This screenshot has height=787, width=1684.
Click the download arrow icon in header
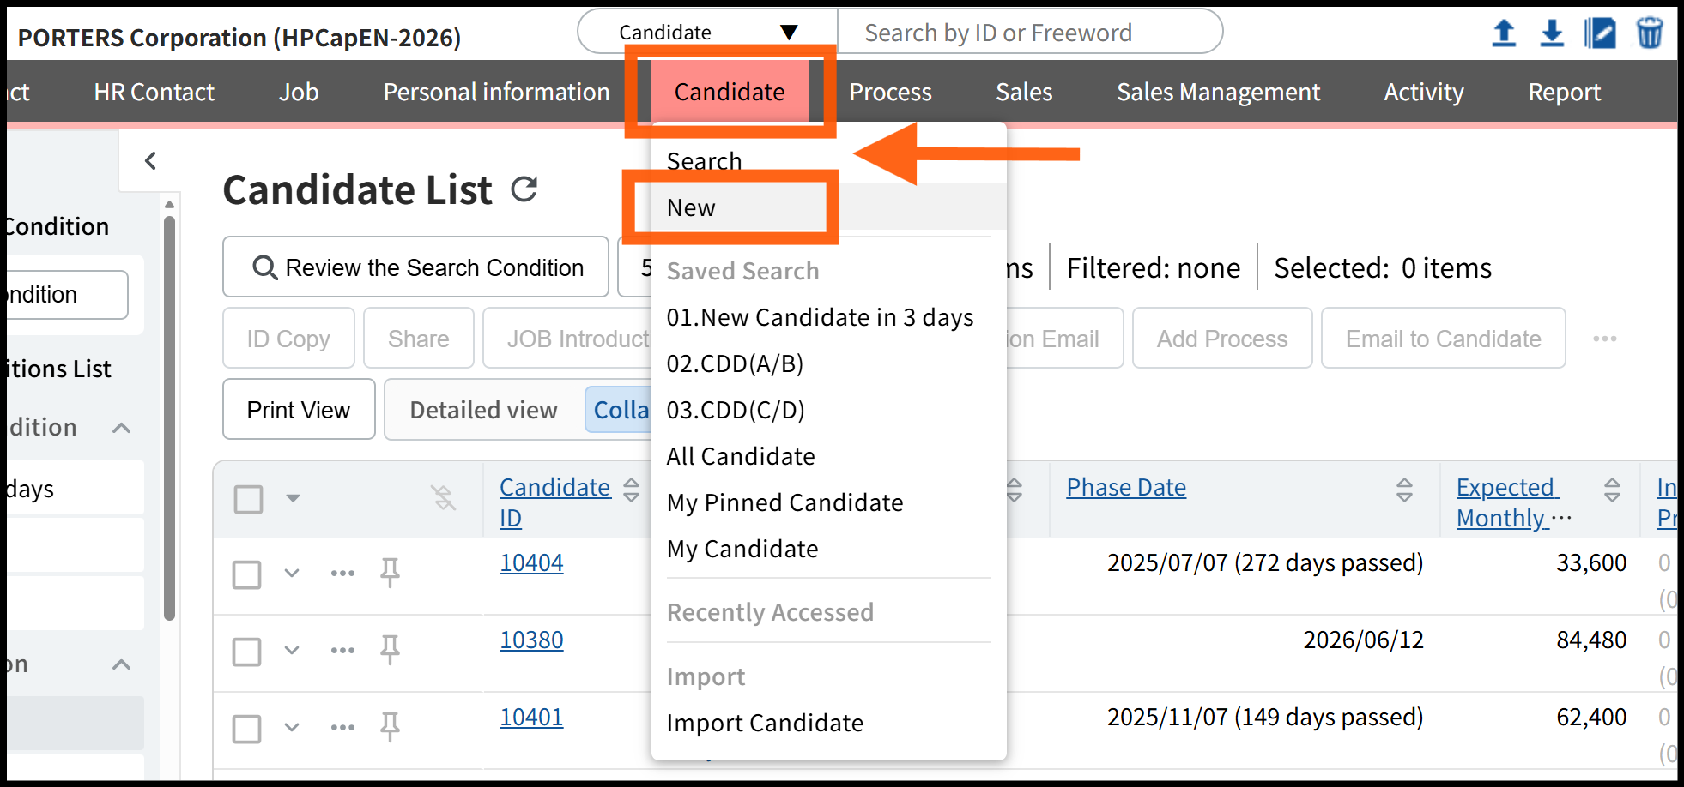pyautogui.click(x=1552, y=33)
